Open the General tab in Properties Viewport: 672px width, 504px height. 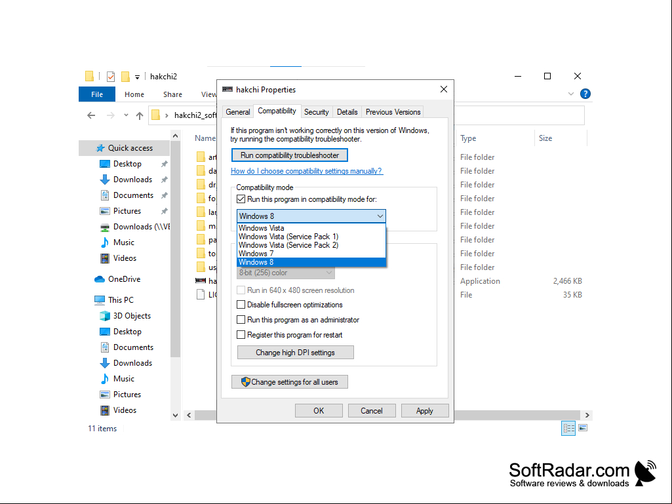click(238, 112)
